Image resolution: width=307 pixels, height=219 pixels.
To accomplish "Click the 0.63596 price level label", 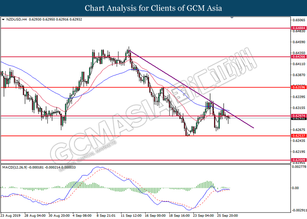I will [299, 87].
